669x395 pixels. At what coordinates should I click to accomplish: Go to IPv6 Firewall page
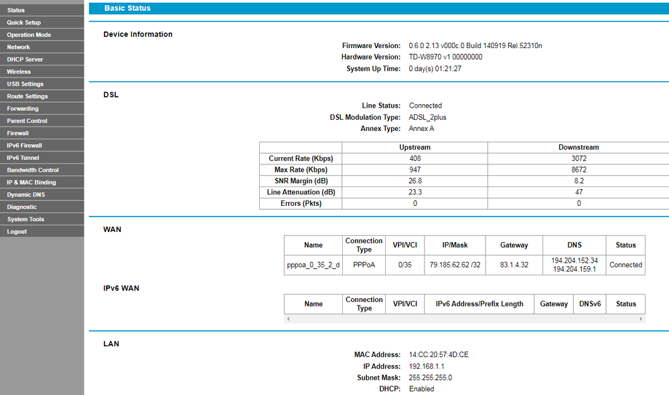tap(25, 145)
